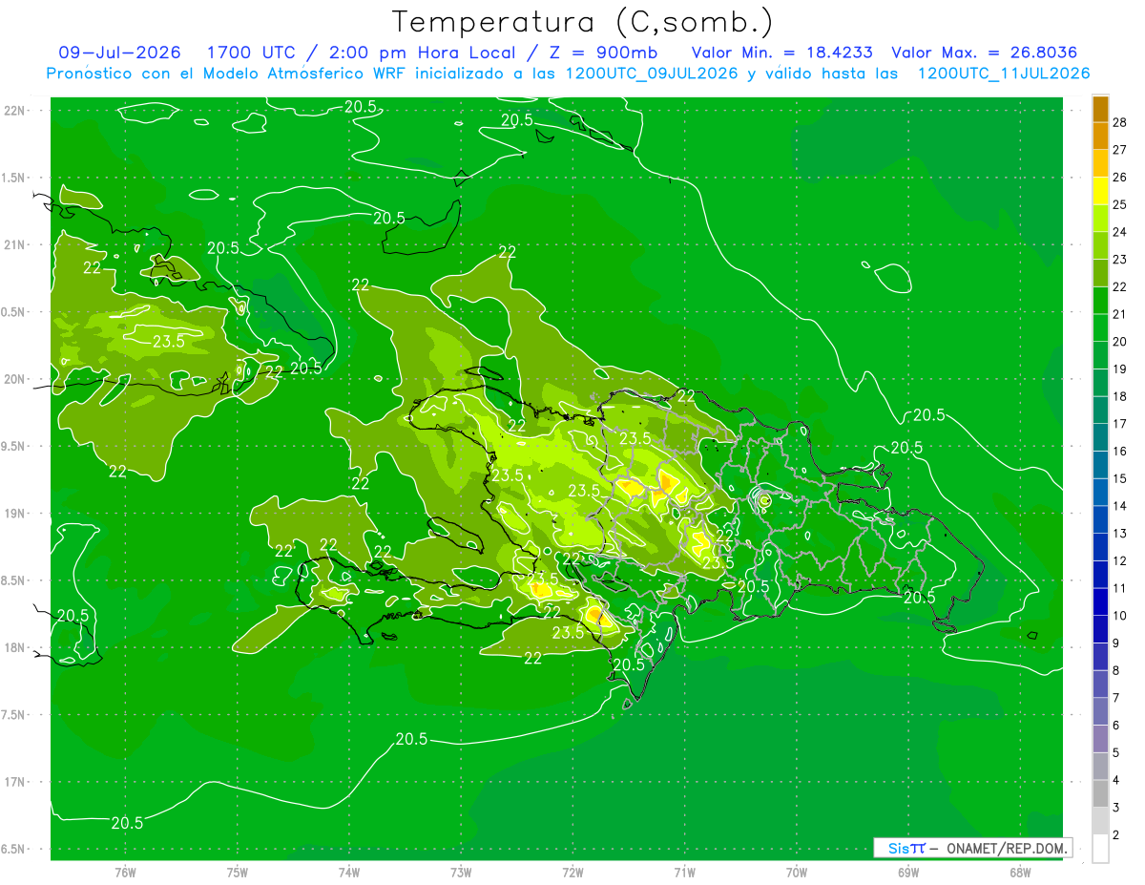The width and height of the screenshot is (1145, 885).
Task: Click the "1700 UTC" time label
Action: tap(251, 53)
